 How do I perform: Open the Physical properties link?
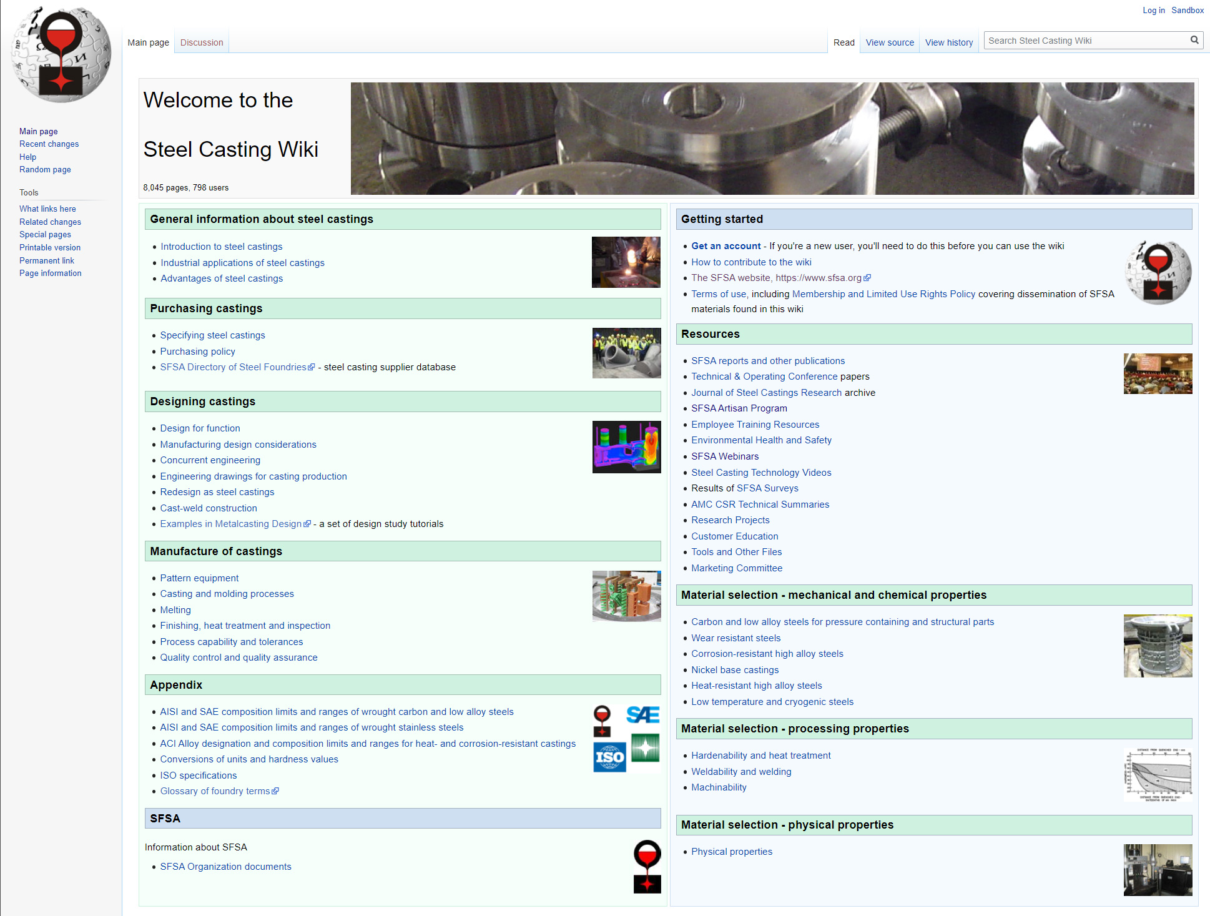click(731, 852)
